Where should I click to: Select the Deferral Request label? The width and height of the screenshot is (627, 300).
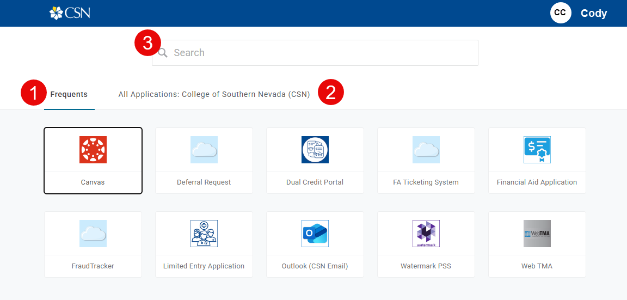tap(204, 182)
